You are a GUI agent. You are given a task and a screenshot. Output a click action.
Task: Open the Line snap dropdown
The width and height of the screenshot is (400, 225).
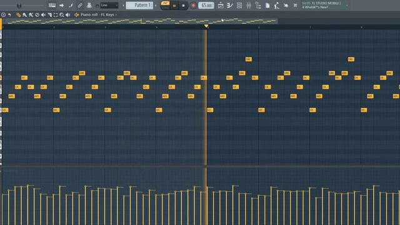(x=109, y=5)
